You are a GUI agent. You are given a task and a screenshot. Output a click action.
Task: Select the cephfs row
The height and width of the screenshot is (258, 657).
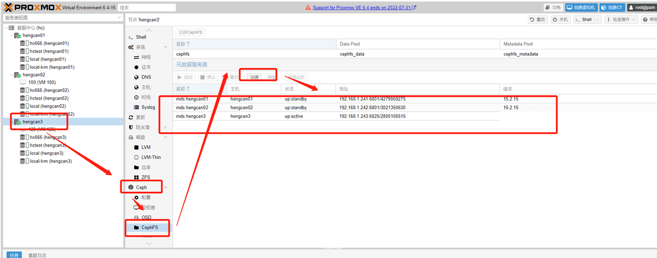coord(414,54)
